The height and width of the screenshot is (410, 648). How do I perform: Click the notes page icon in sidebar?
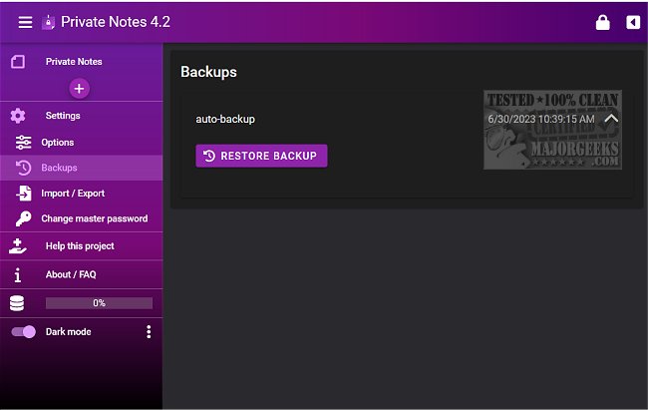click(x=18, y=62)
